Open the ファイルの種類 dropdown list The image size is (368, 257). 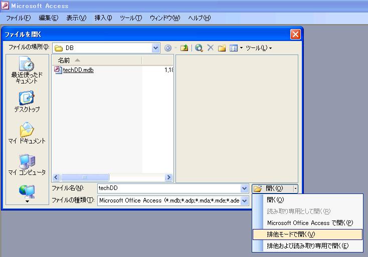(x=245, y=200)
